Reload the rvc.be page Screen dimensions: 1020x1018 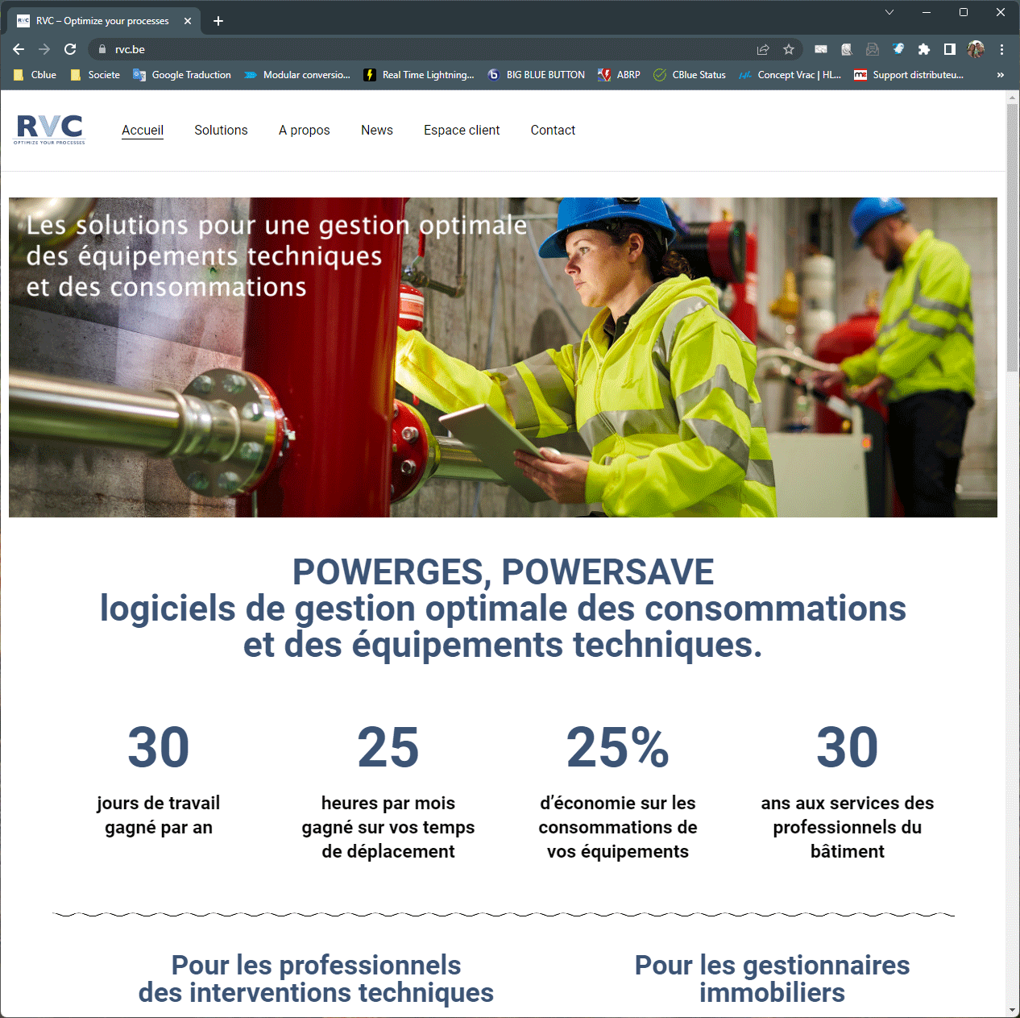point(70,49)
